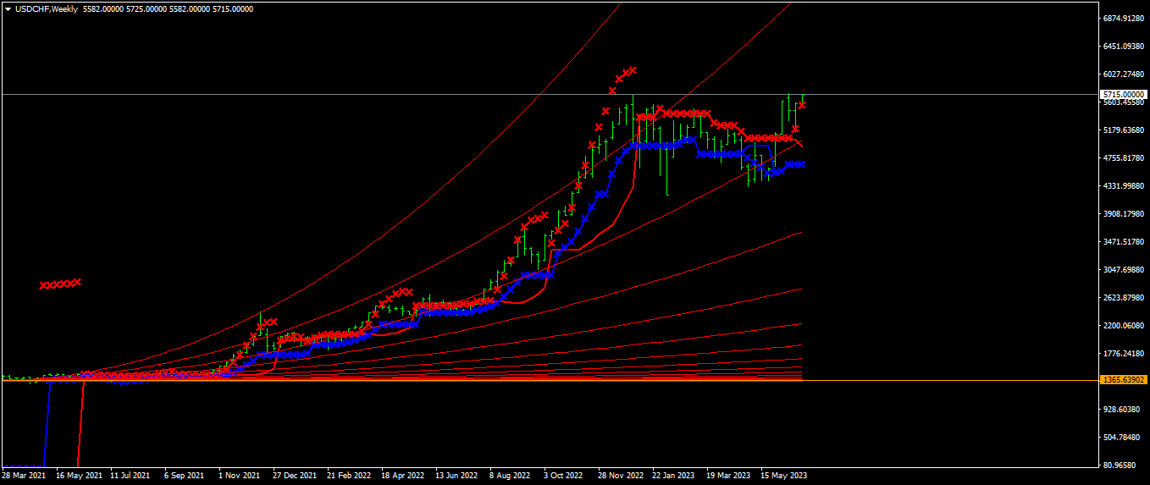This screenshot has width=1150, height=485.
Task: Select the topmost red X marker cluster near Nov 2022
Action: pos(622,78)
